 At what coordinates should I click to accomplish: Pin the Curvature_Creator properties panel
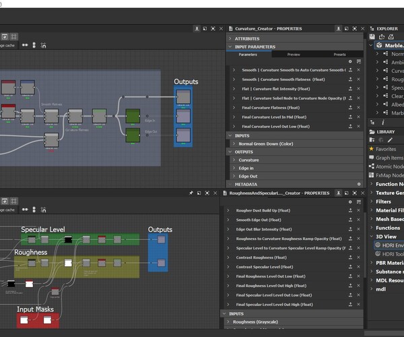337,29
